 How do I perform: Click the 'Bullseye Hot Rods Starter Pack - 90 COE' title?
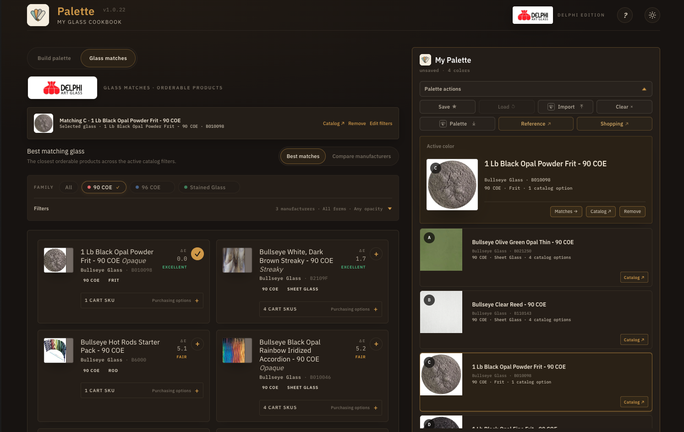(120, 346)
